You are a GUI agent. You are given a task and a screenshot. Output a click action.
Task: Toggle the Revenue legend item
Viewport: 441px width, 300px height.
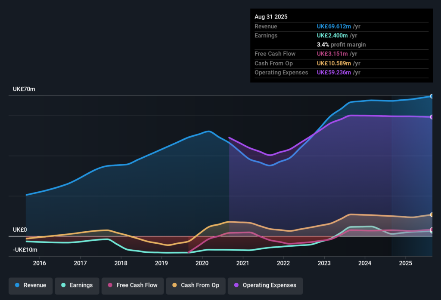(x=31, y=285)
